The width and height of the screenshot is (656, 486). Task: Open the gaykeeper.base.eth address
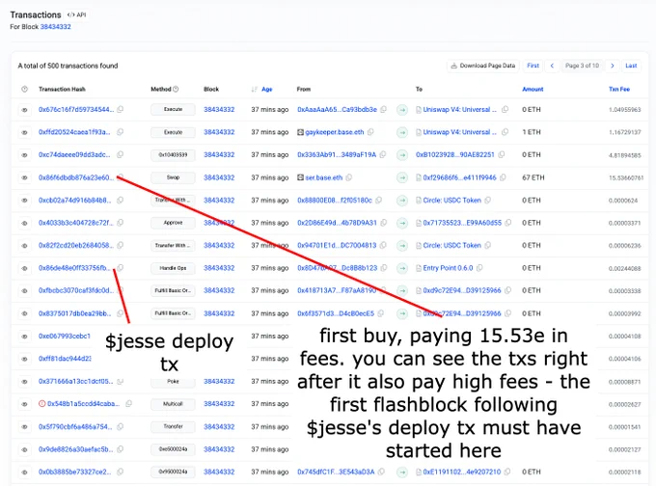pos(335,132)
